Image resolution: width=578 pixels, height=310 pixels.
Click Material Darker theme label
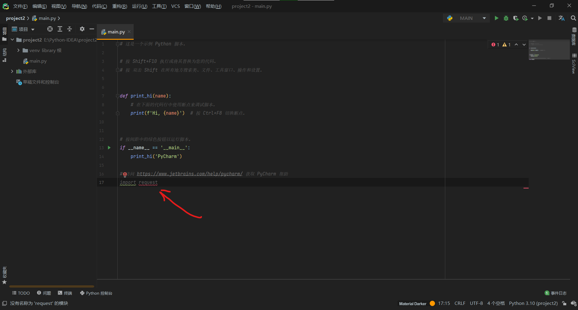(413, 304)
